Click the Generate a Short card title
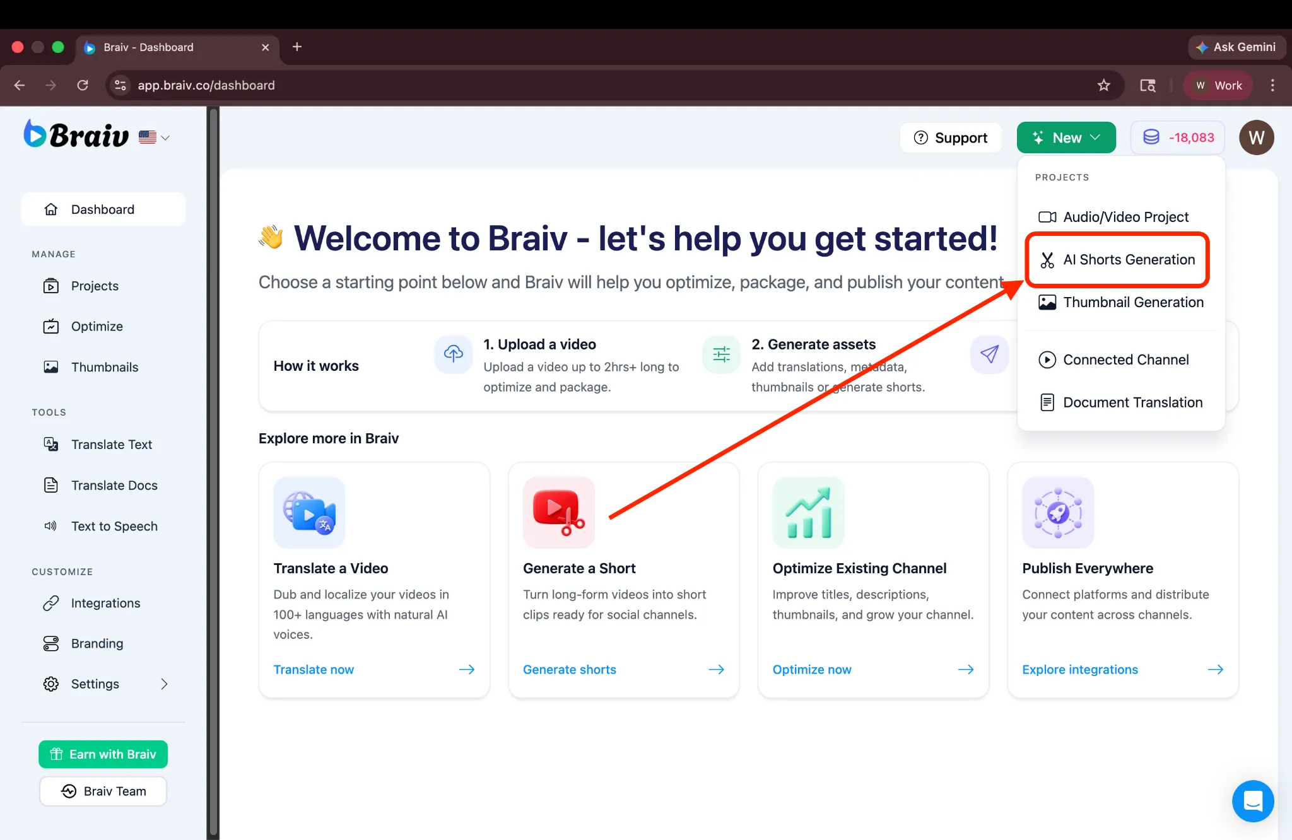 pos(579,568)
